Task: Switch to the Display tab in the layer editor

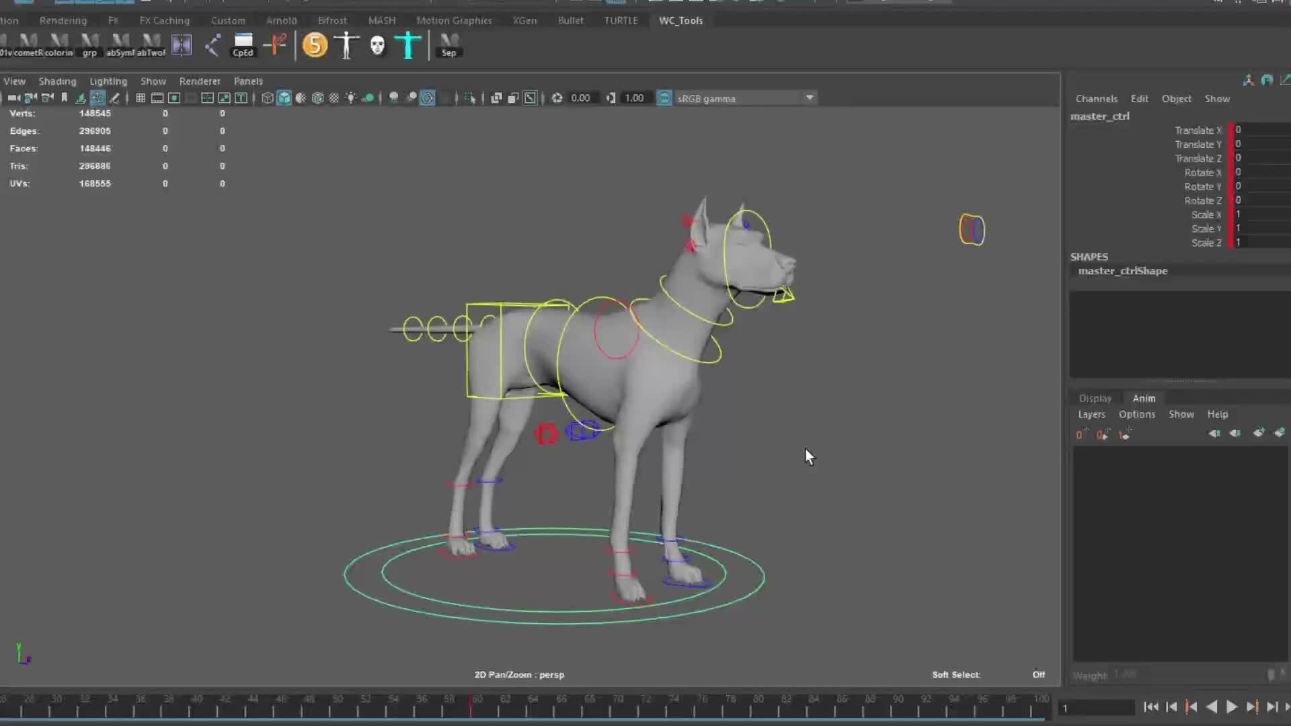Action: point(1095,398)
